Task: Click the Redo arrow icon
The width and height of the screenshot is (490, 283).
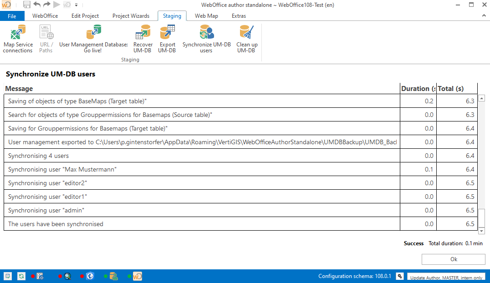Action: point(46,5)
